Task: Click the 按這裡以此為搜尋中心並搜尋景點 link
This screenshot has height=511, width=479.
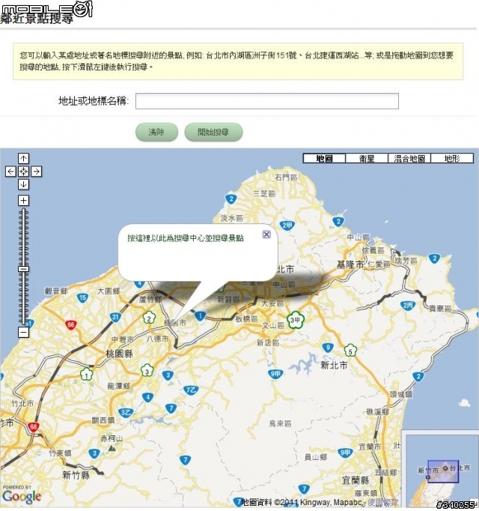Action: pyautogui.click(x=186, y=238)
